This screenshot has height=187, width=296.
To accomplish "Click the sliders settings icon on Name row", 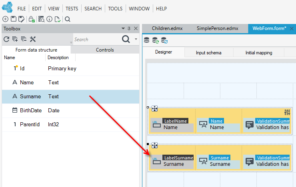I will pyautogui.click(x=287, y=112).
